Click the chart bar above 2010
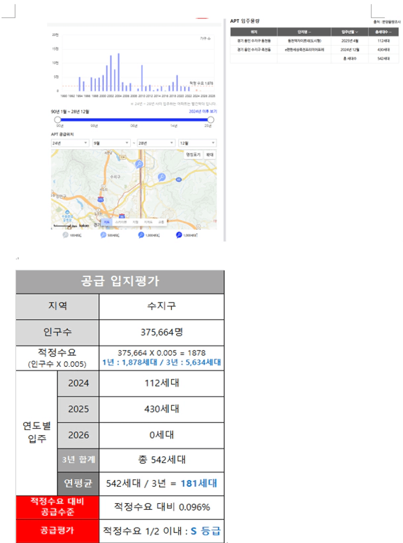The height and width of the screenshot is (543, 403). (x=142, y=78)
